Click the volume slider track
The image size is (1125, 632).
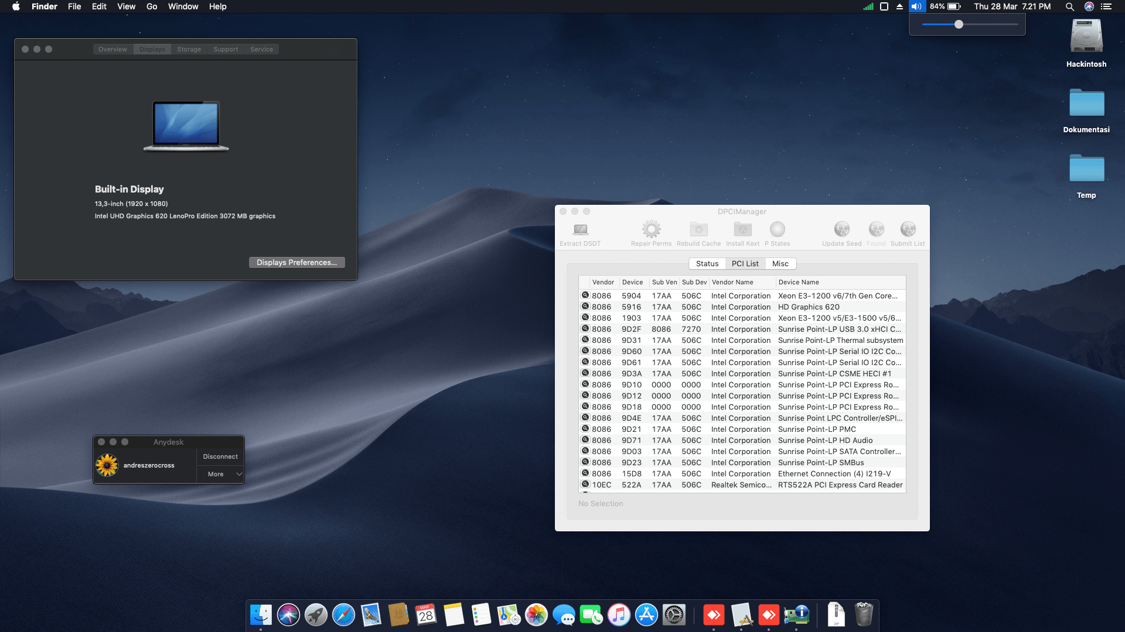990,25
